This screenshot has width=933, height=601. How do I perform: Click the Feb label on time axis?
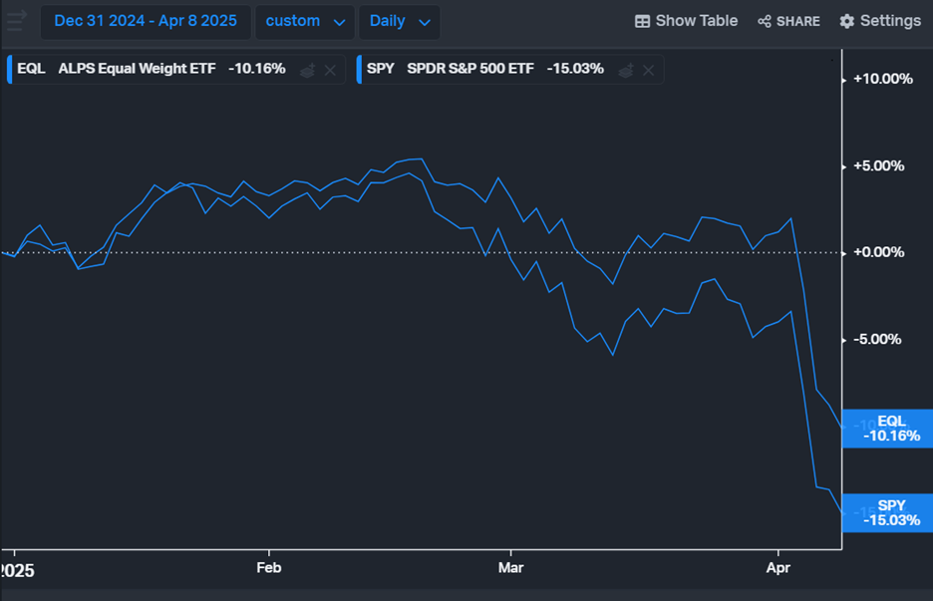tap(269, 568)
